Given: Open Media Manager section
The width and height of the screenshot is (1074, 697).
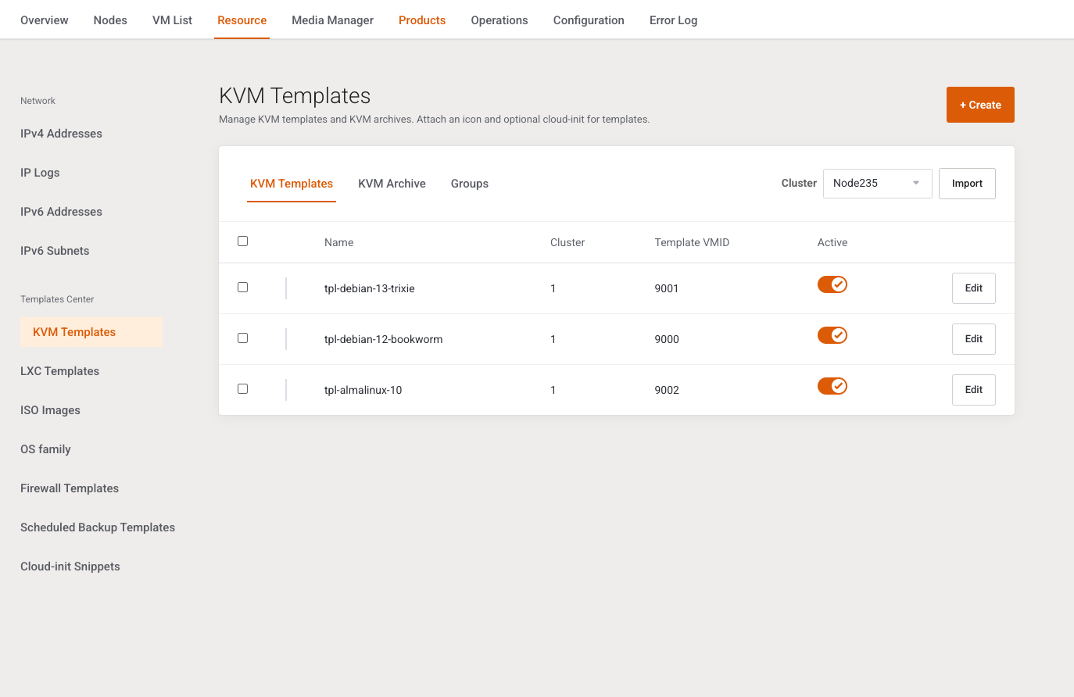Looking at the screenshot, I should coord(332,20).
